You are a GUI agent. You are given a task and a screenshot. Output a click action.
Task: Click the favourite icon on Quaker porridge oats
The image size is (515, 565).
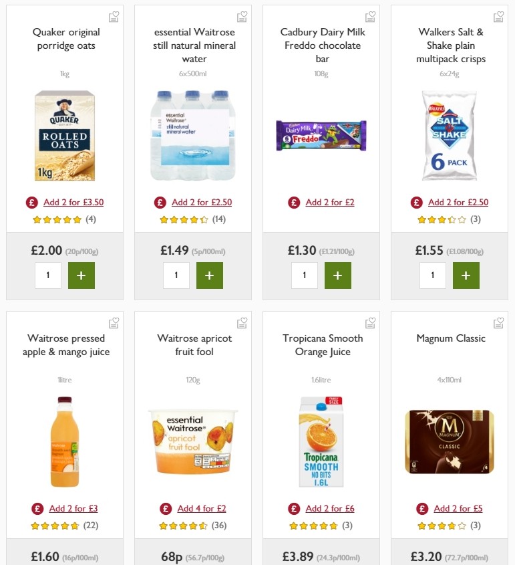click(x=114, y=17)
